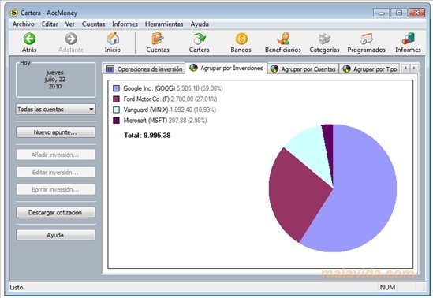The image size is (433, 298).
Task: Switch to Operaciones de inversión tab
Action: click(144, 69)
